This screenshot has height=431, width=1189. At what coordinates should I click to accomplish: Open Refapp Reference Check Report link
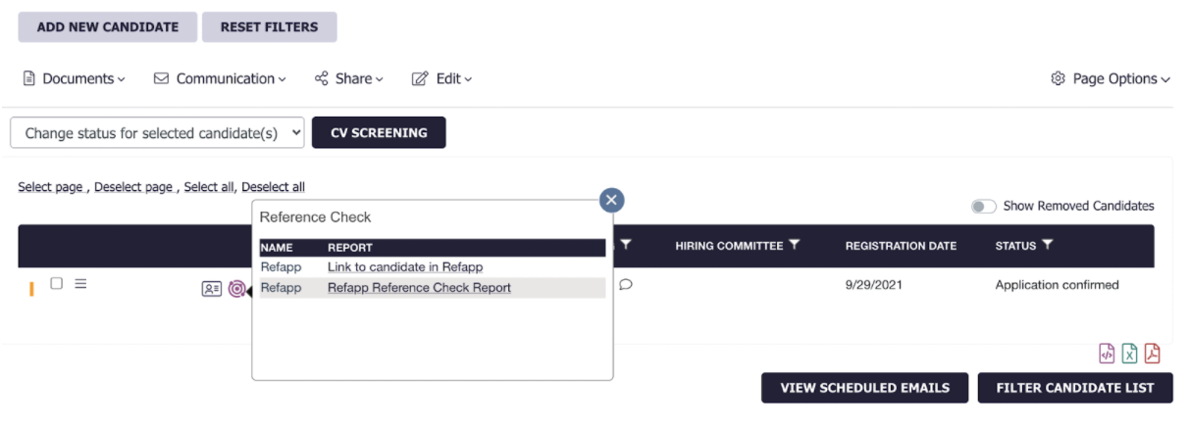[419, 288]
